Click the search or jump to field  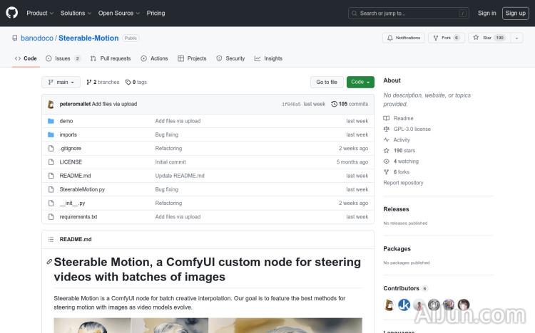409,13
